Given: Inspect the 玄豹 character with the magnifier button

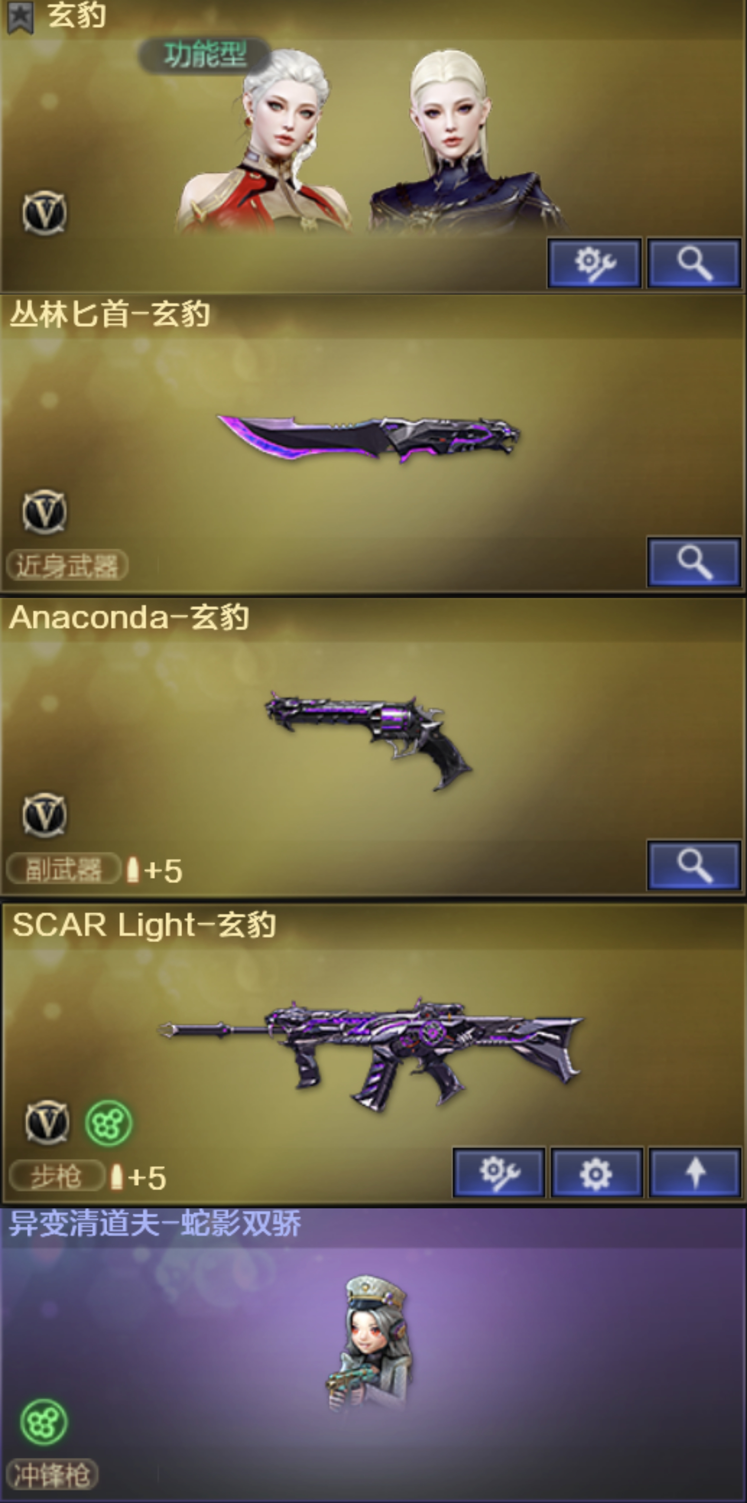Looking at the screenshot, I should (x=694, y=262).
